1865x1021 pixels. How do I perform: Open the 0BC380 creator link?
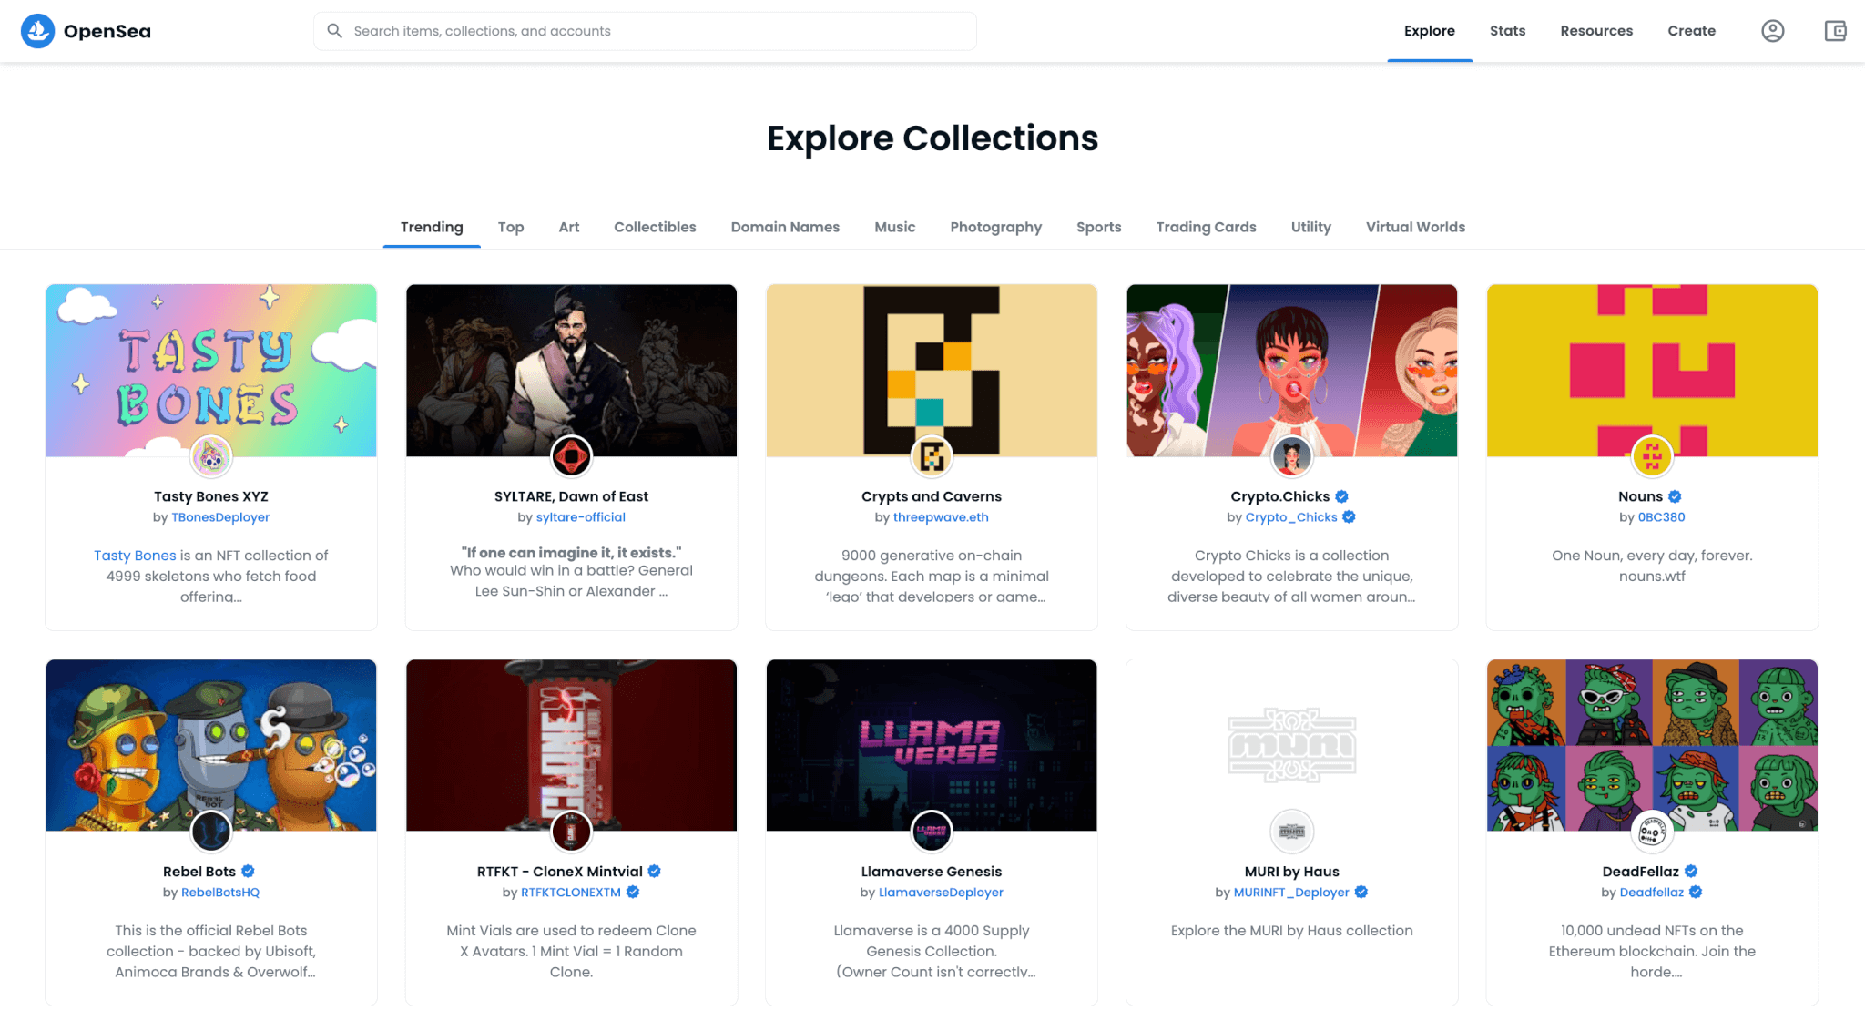pyautogui.click(x=1661, y=517)
